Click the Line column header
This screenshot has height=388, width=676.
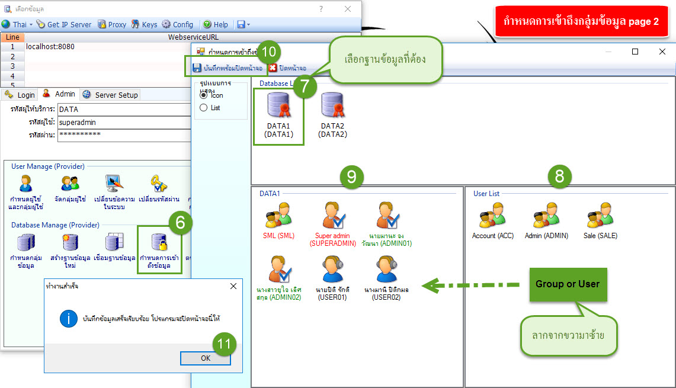(12, 37)
